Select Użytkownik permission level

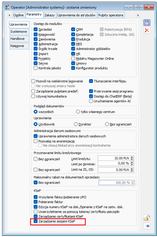point(35,124)
